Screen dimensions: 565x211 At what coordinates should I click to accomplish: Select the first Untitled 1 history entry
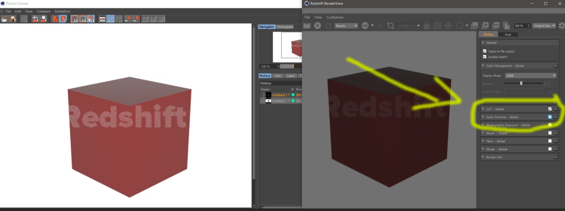pos(281,95)
